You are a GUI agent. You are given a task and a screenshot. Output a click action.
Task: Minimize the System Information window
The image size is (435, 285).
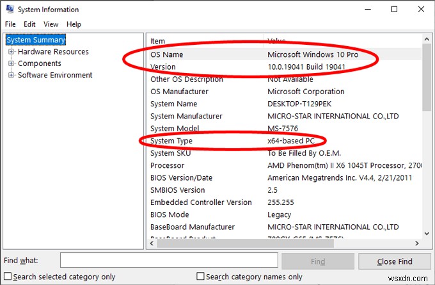click(368, 9)
